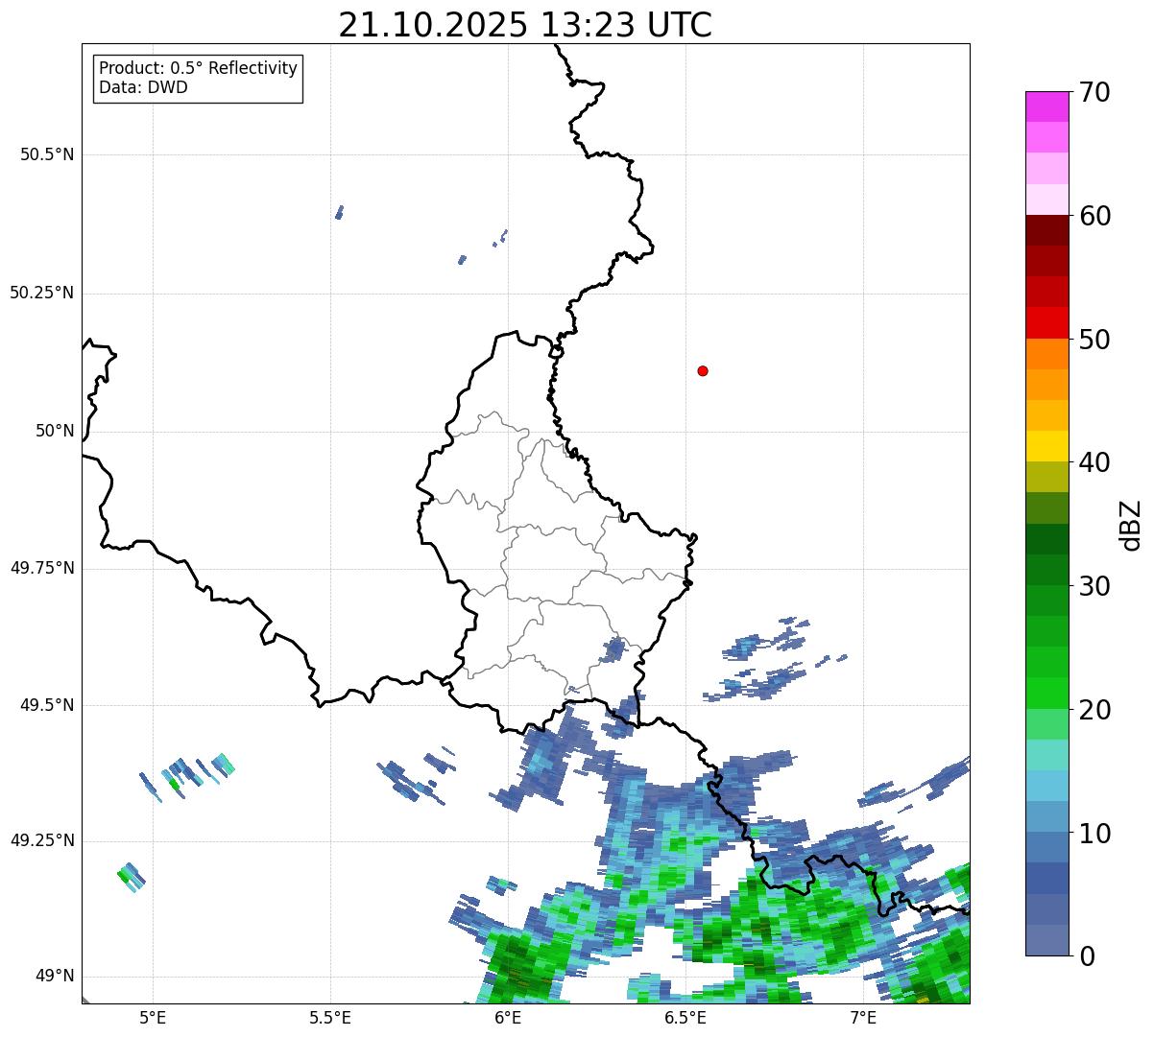
Task: Click the colorbar tick label 30
Action: click(x=1094, y=586)
